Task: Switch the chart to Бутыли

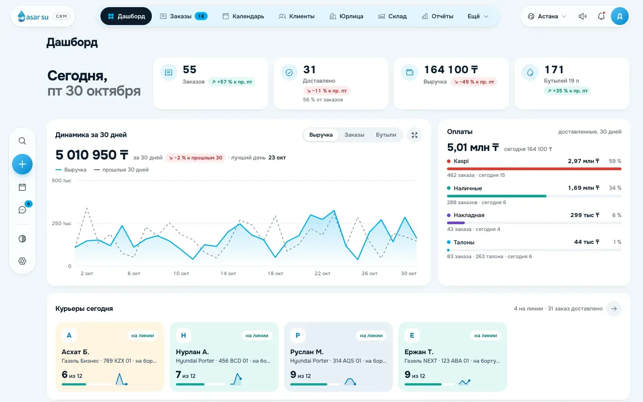Action: point(386,135)
